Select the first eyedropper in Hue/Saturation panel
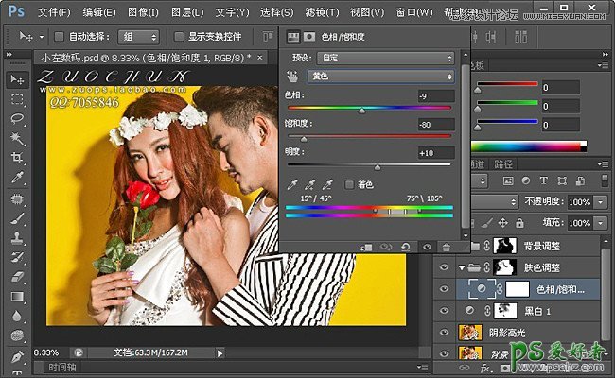 coord(291,183)
